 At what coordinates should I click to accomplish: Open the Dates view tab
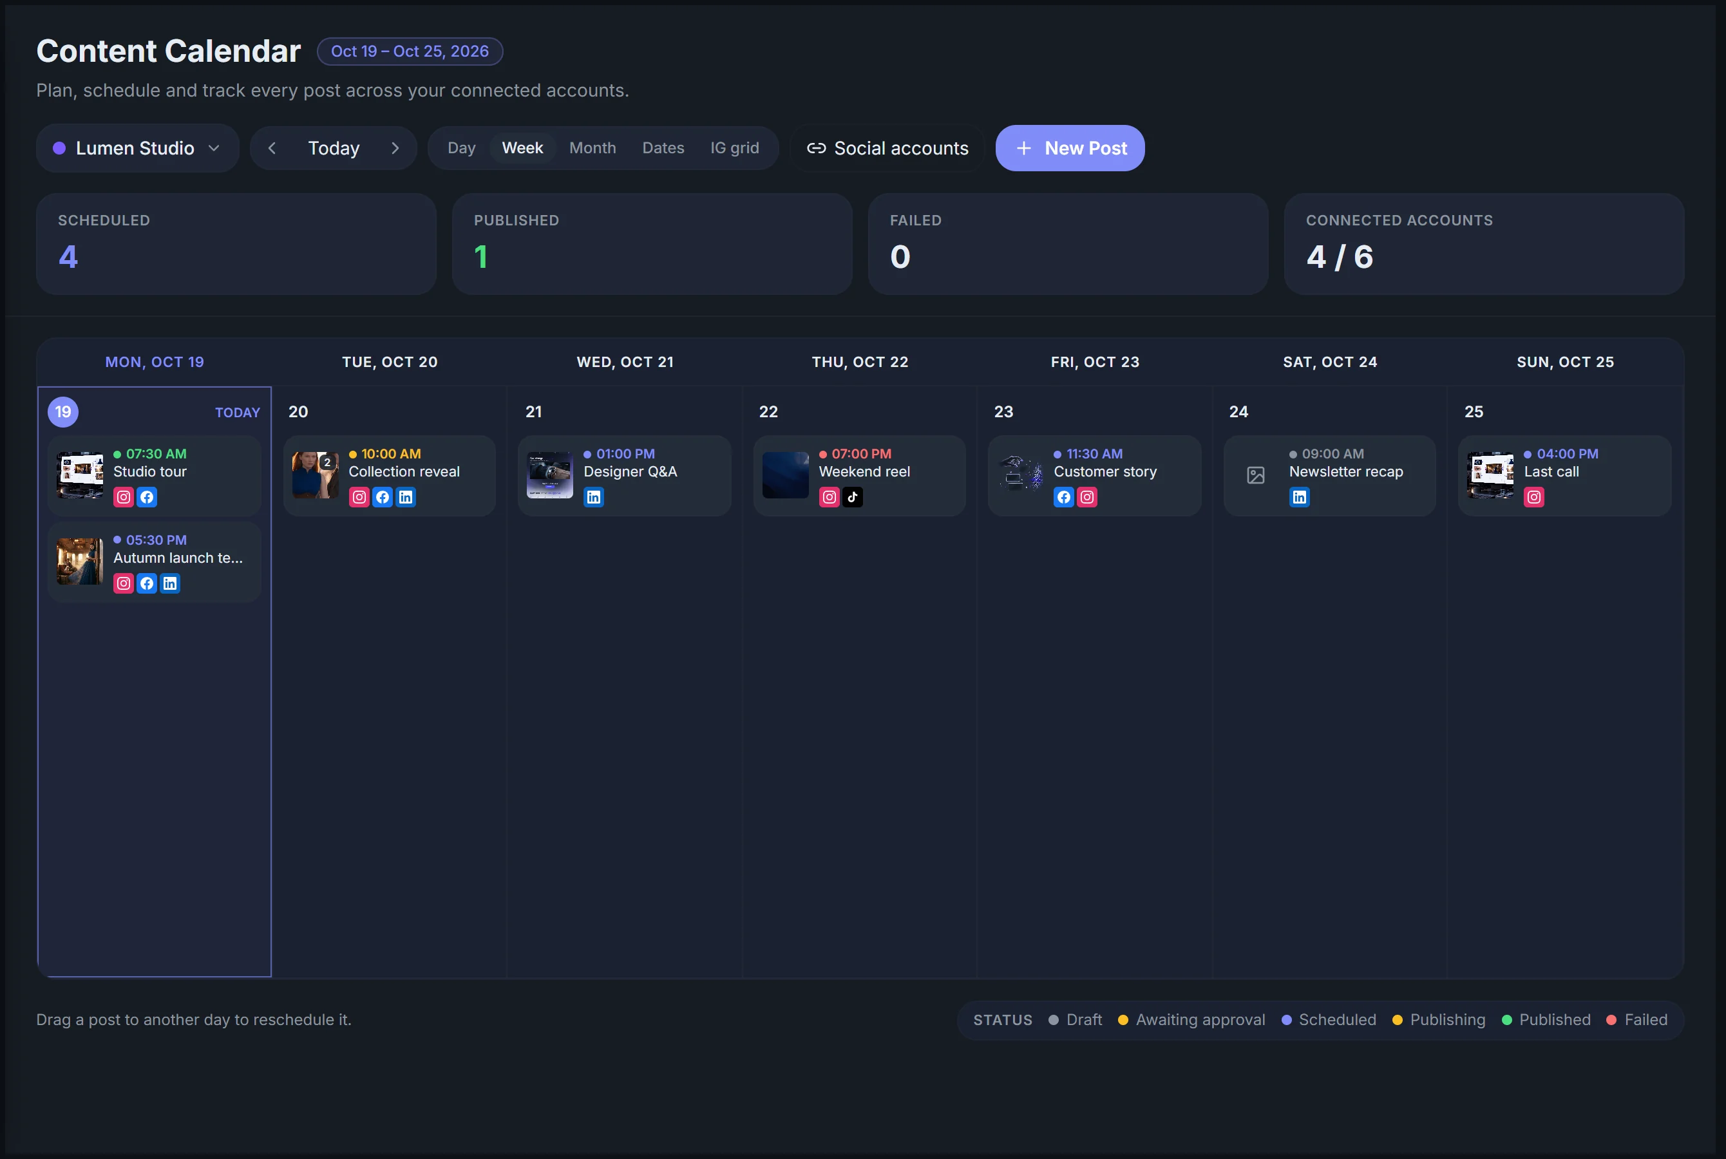coord(663,149)
